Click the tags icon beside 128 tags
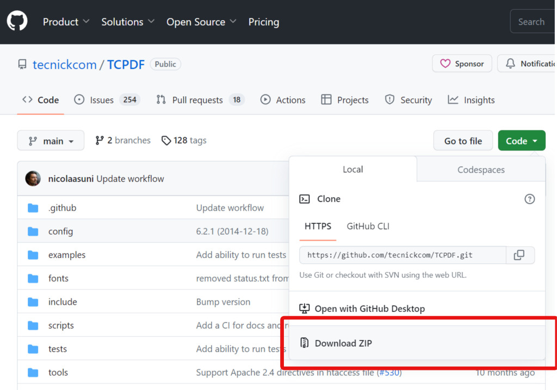This screenshot has width=557, height=390. pos(166,141)
